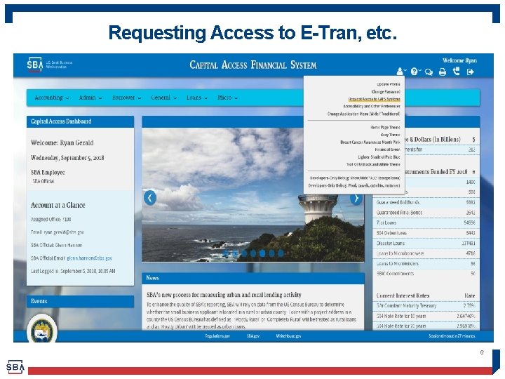Select Developers-Only Debug Prod instance option
505x379 pixels.
pyautogui.click(x=354, y=185)
